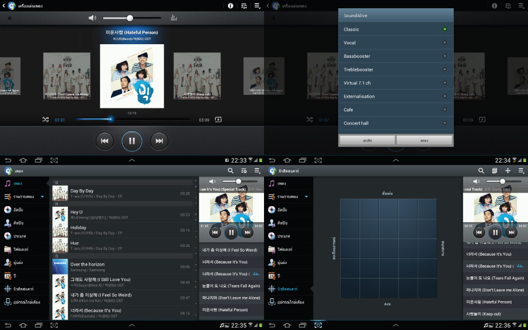Select Bassbooster sound effect option
This screenshot has height=330, width=528.
click(395, 56)
